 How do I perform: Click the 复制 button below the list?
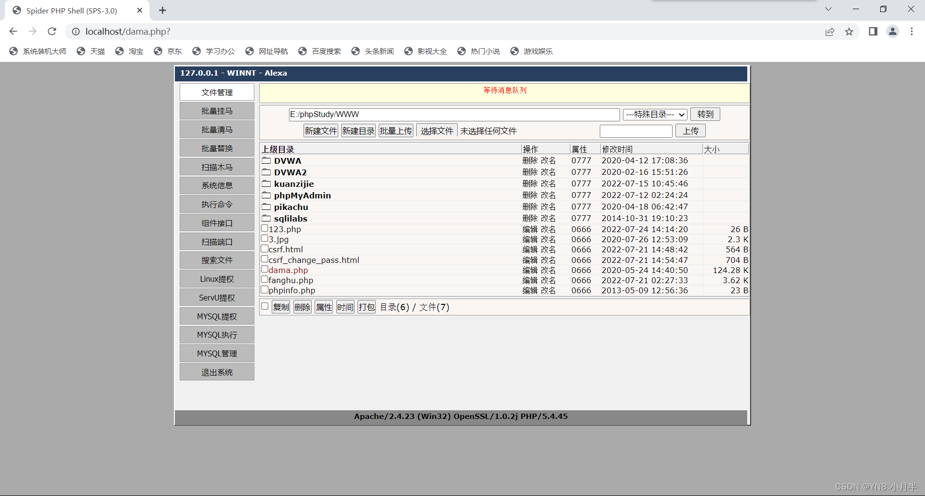click(281, 307)
